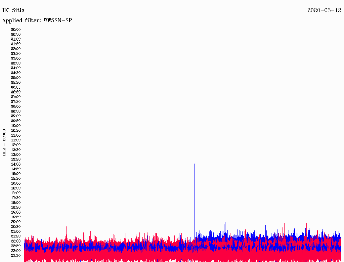The width and height of the screenshot is (344, 262).
Task: Click the 17:30 time label
Action: click(16, 198)
